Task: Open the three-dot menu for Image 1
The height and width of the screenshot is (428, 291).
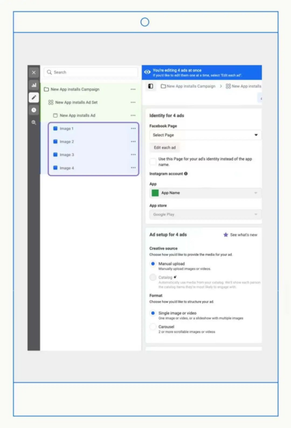Action: [x=133, y=129]
